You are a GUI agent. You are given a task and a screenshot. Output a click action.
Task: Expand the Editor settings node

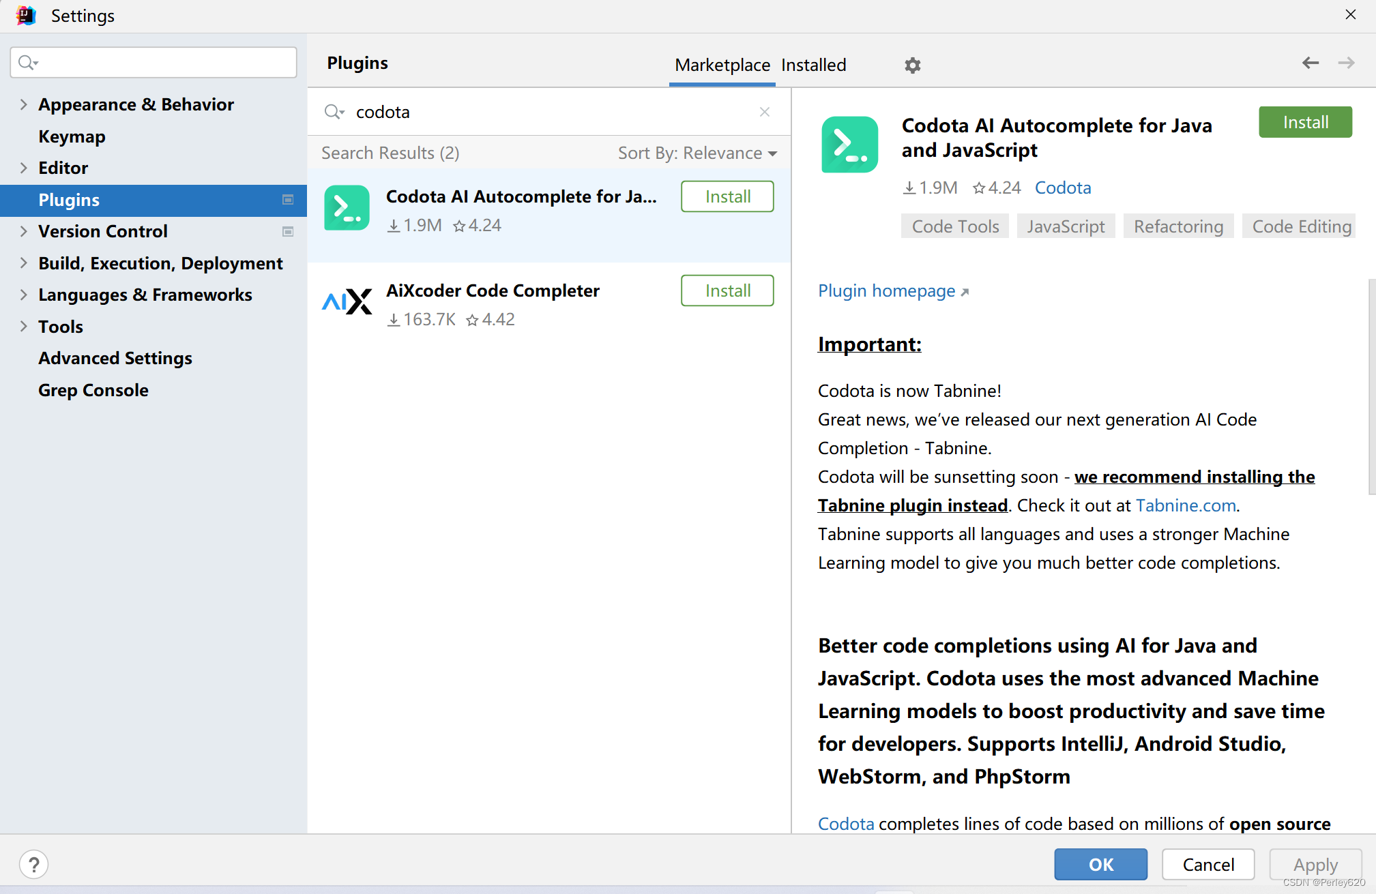click(24, 168)
